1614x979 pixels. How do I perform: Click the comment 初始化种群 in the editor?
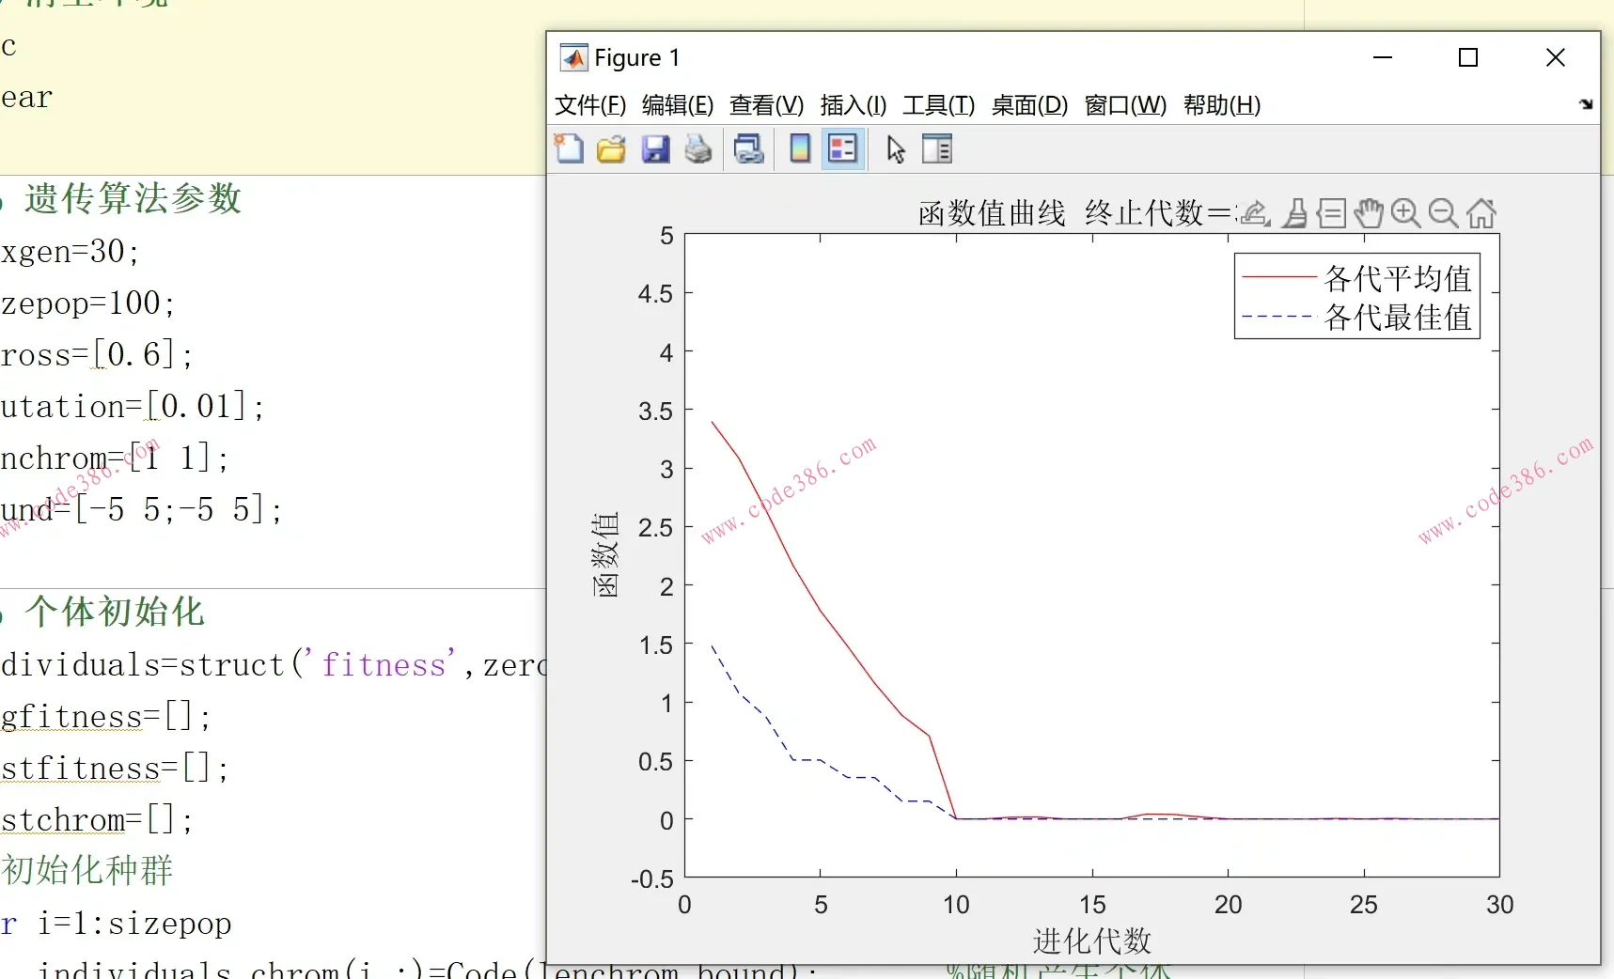[87, 870]
